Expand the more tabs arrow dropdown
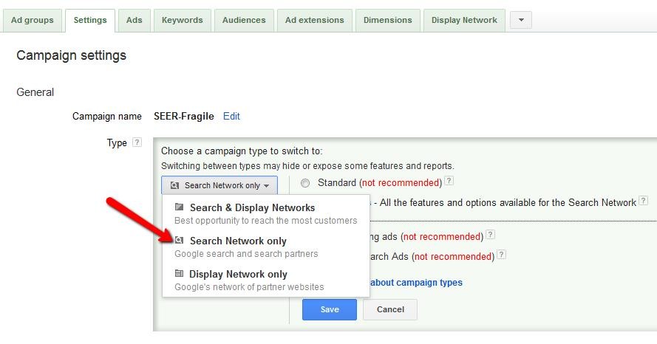The image size is (657, 344). (521, 21)
